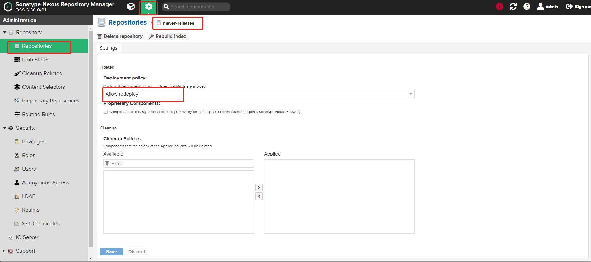Click the maven-releases breadcrumb
Viewport: 591px width, 262px height.
pos(178,23)
